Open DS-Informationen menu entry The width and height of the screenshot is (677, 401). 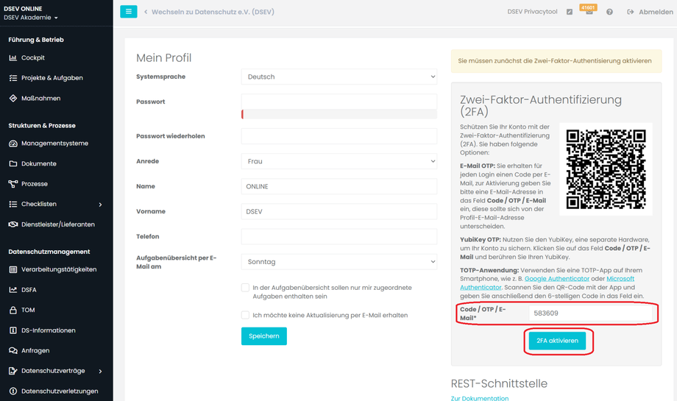pyautogui.click(x=49, y=330)
